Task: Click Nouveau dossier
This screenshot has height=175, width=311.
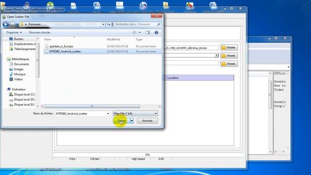Action: point(40,33)
